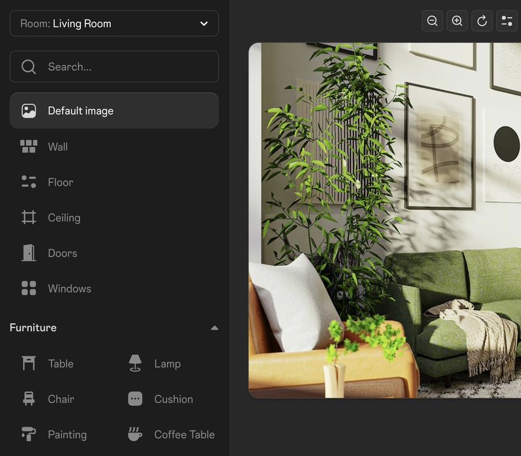Collapse the Furniture section arrow

(x=215, y=328)
